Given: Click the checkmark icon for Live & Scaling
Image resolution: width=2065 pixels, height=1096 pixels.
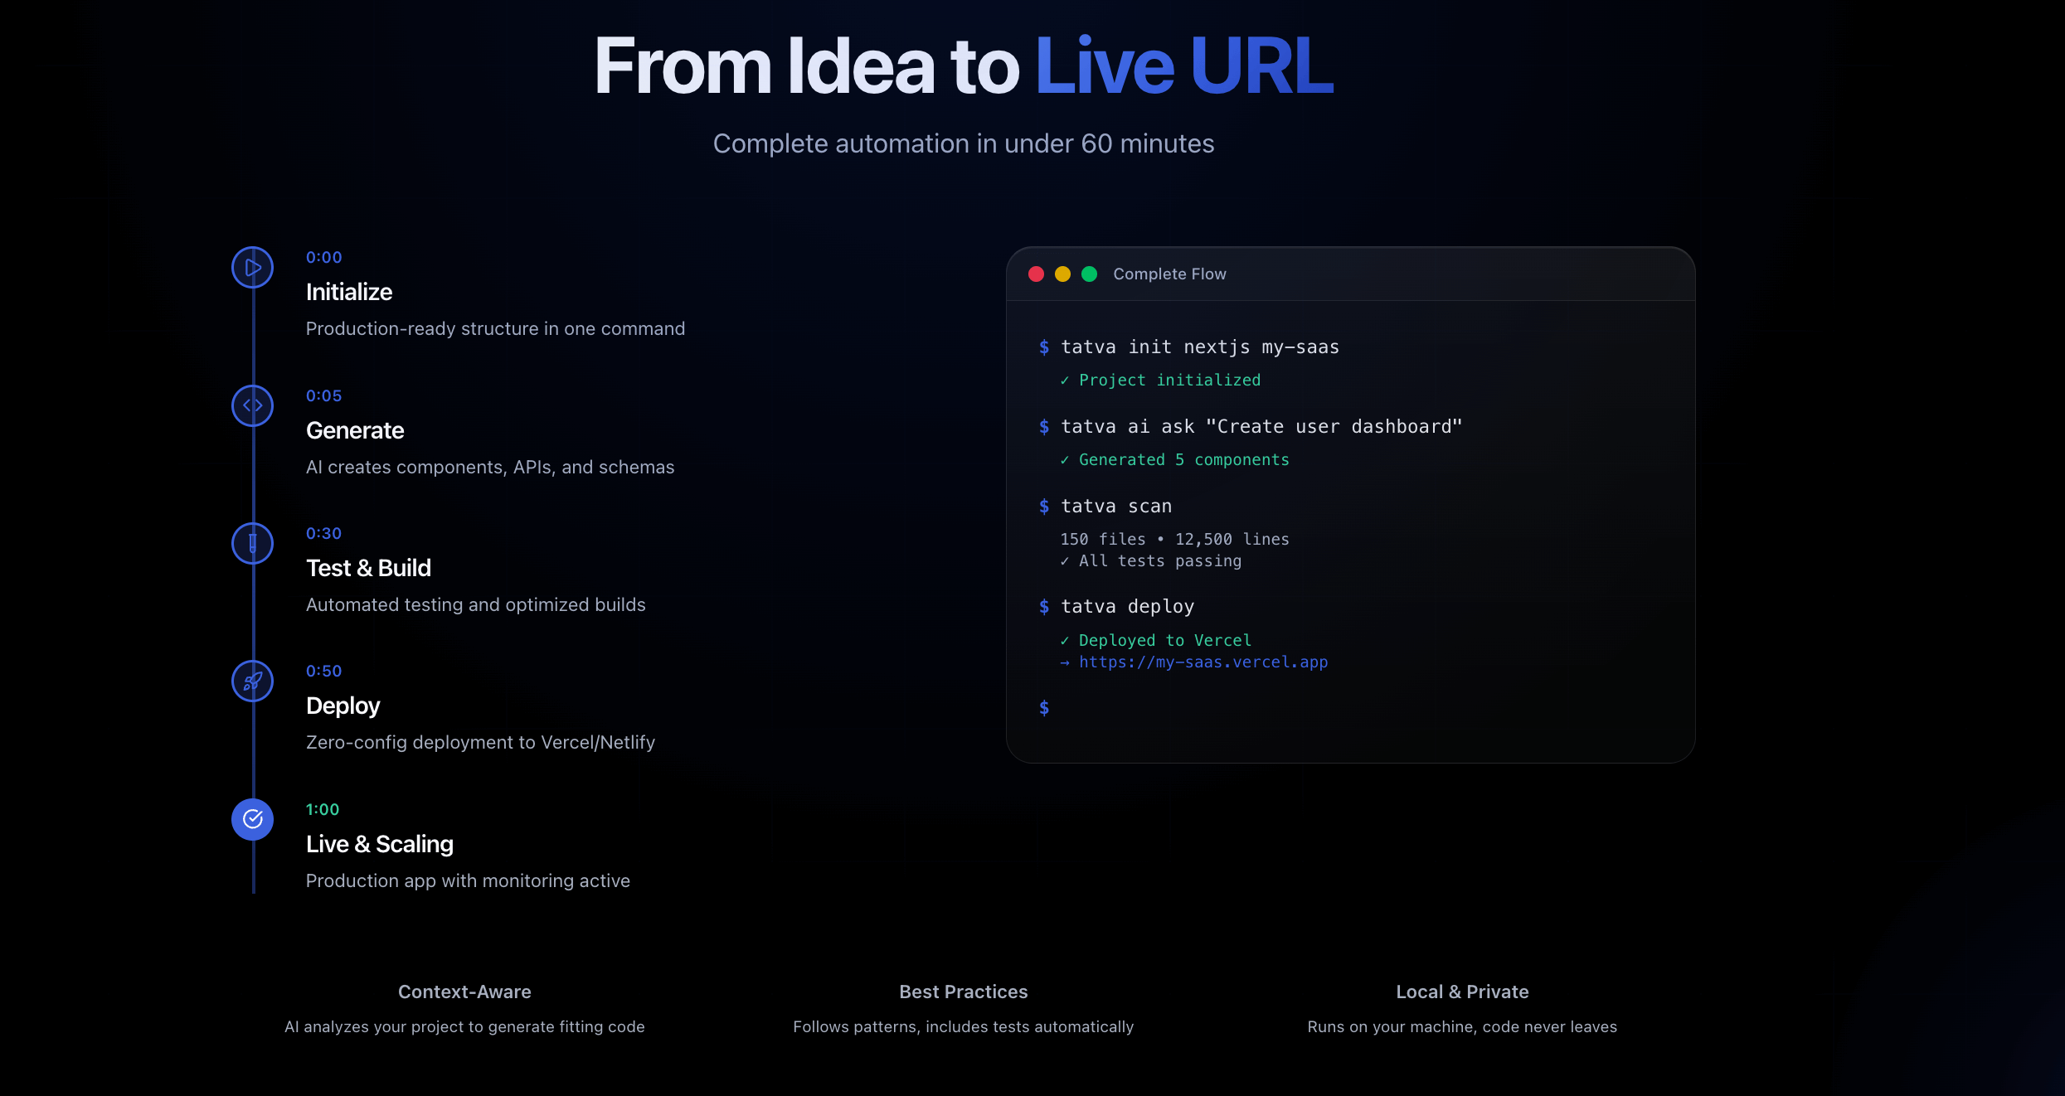Looking at the screenshot, I should [252, 819].
